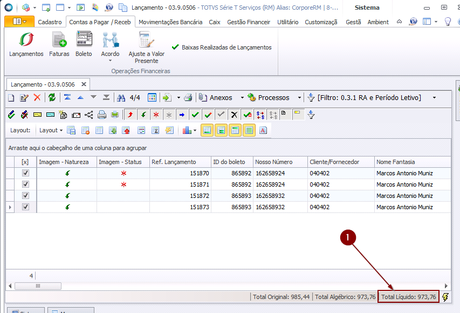Viewport: 460px width, 313px height.
Task: Switch to Movimentações Bancária ribbon tab
Action: point(170,22)
